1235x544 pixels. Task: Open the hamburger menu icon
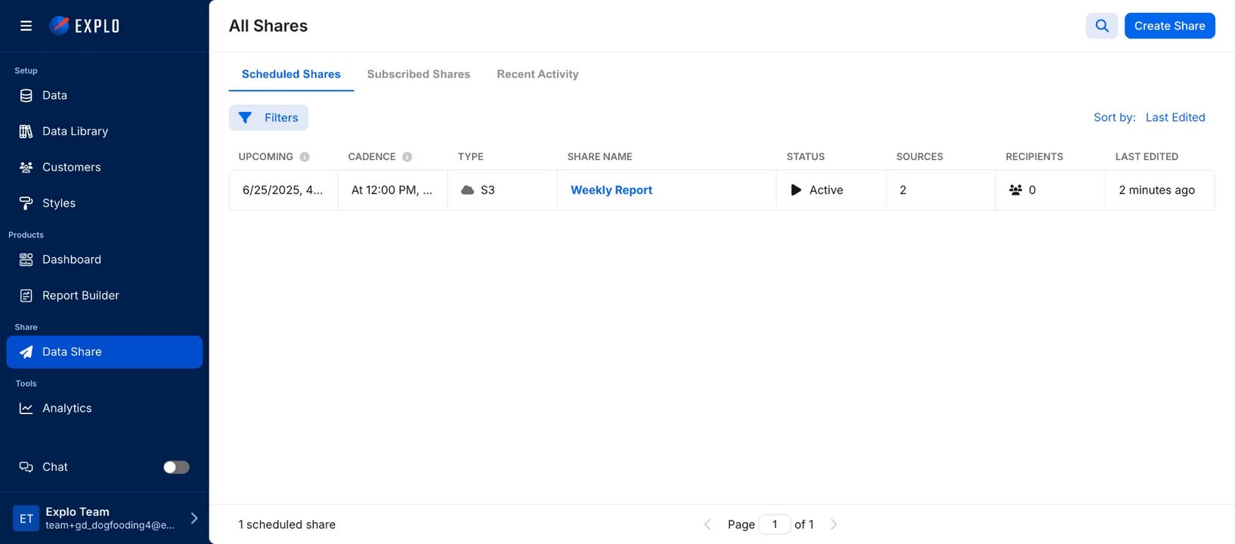click(x=26, y=26)
